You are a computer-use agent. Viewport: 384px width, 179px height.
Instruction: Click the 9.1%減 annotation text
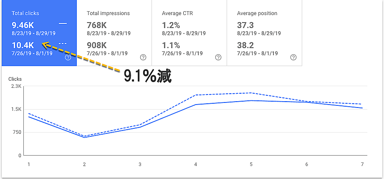pos(147,76)
